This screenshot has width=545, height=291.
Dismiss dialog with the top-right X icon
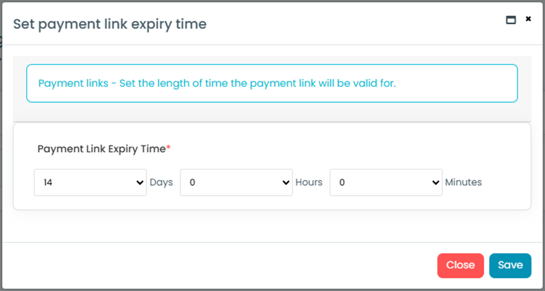click(528, 19)
